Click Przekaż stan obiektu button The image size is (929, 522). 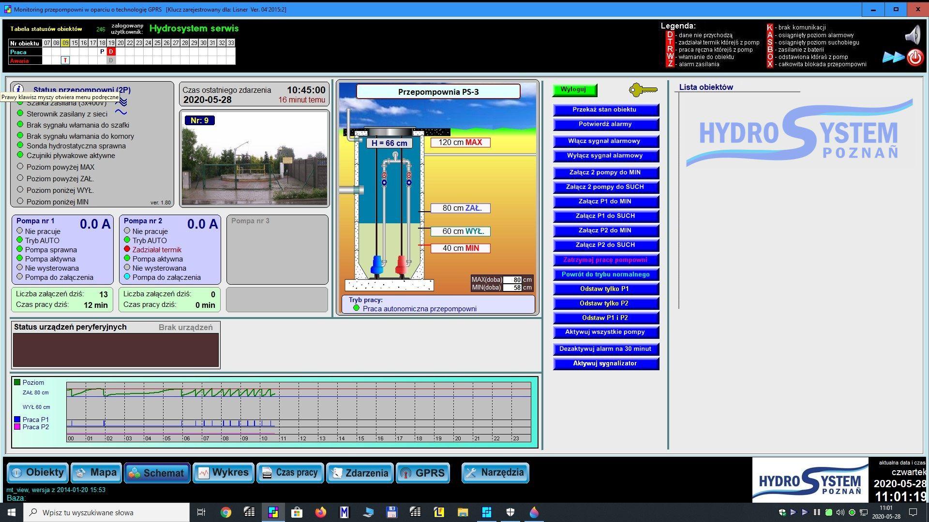[x=605, y=110]
